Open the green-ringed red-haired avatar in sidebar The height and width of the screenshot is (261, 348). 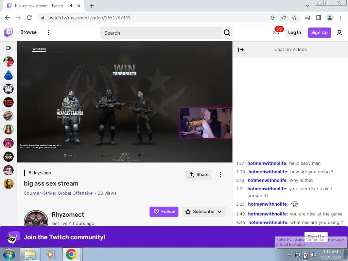tap(8, 129)
